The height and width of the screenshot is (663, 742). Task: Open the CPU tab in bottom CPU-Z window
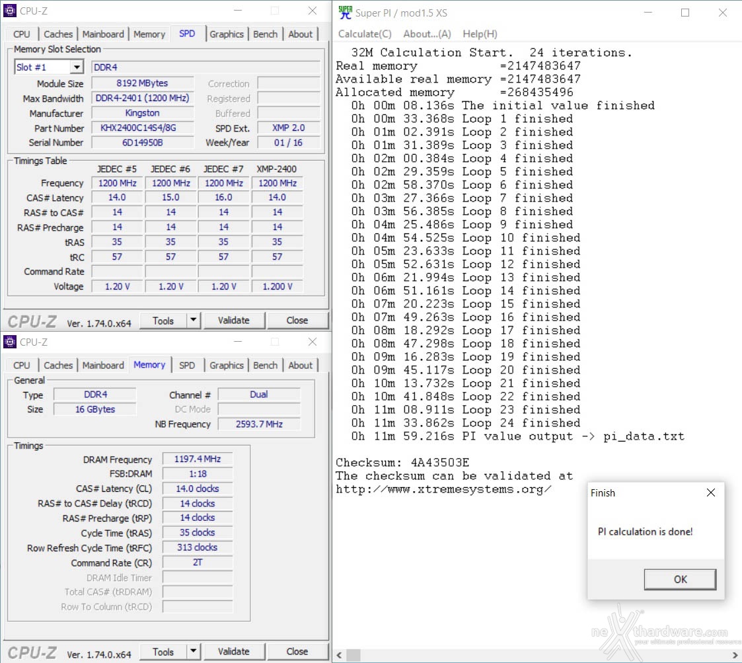pyautogui.click(x=21, y=365)
